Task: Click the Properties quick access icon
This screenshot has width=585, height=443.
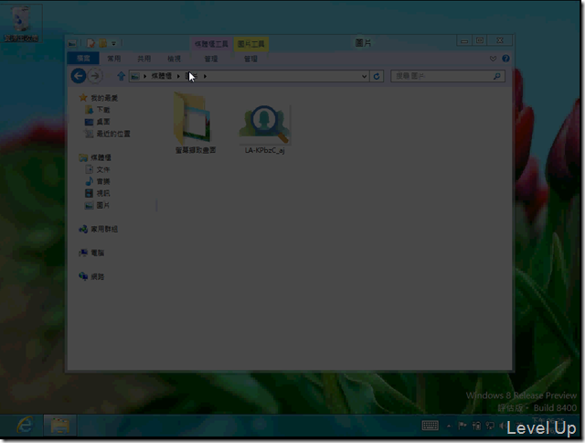Action: point(90,43)
